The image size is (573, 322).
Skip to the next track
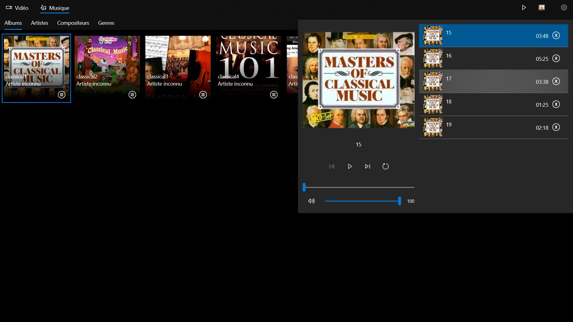368,166
